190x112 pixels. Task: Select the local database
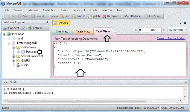click(20, 39)
